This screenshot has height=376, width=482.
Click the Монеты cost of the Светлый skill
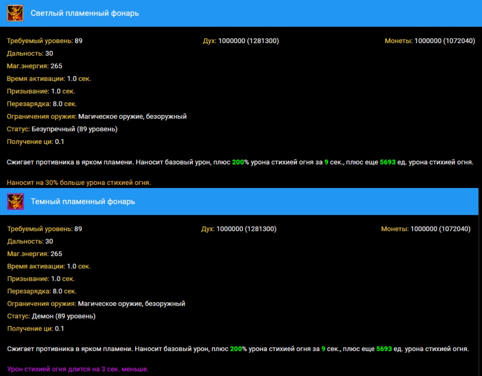430,41
